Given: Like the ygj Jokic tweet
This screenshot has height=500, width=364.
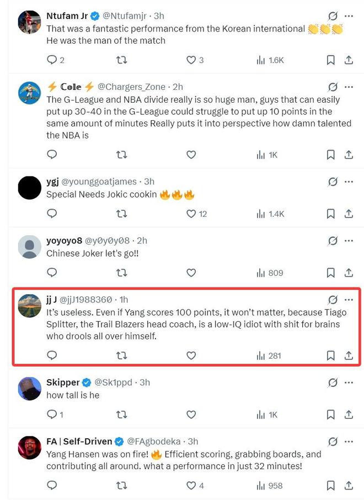Looking at the screenshot, I should pos(191,214).
